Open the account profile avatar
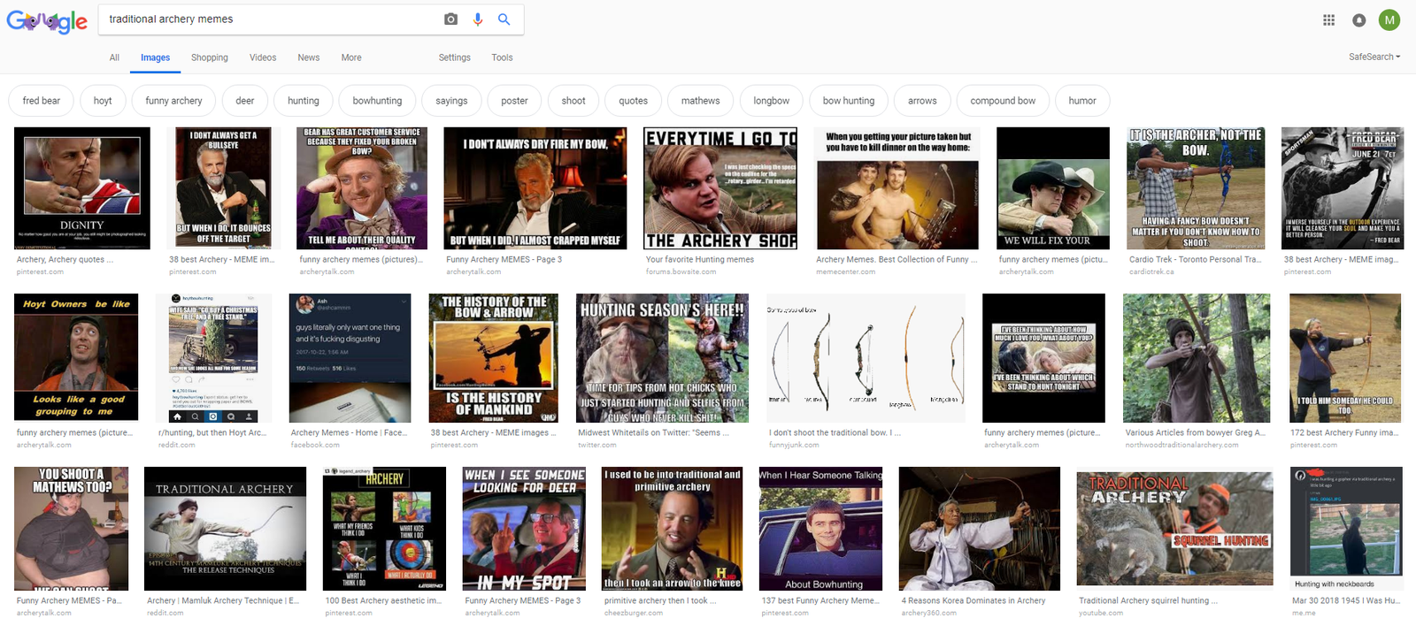The image size is (1416, 626). [1389, 20]
